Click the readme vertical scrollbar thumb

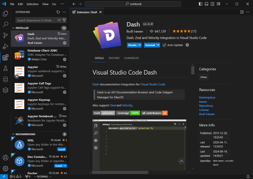click(x=193, y=70)
